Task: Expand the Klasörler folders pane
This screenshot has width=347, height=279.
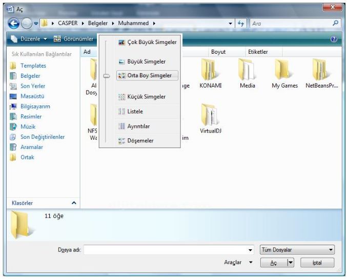Action: pos(43,203)
